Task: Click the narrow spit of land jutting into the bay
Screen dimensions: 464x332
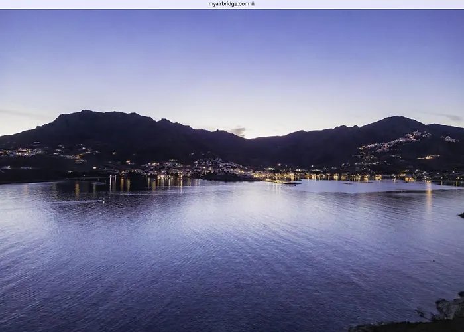Action: pyautogui.click(x=285, y=182)
